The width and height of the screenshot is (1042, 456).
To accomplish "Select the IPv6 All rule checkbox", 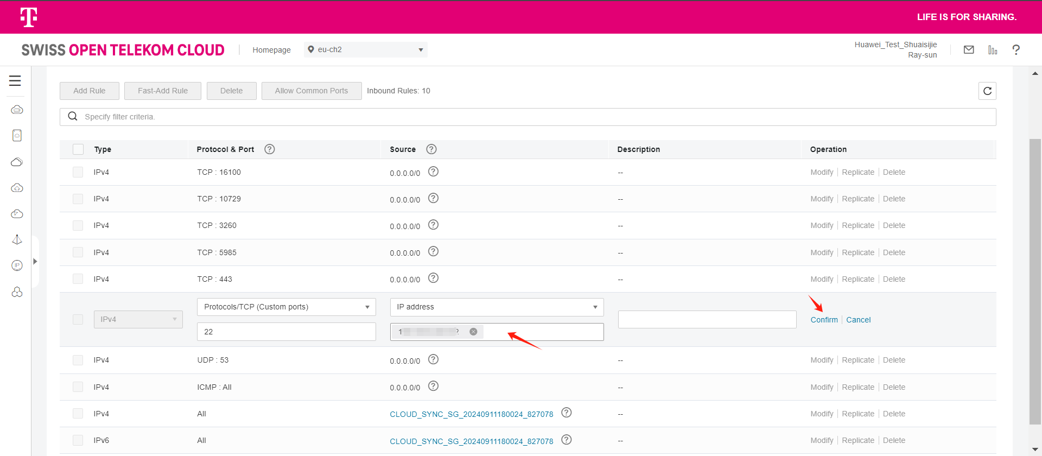I will tap(78, 440).
